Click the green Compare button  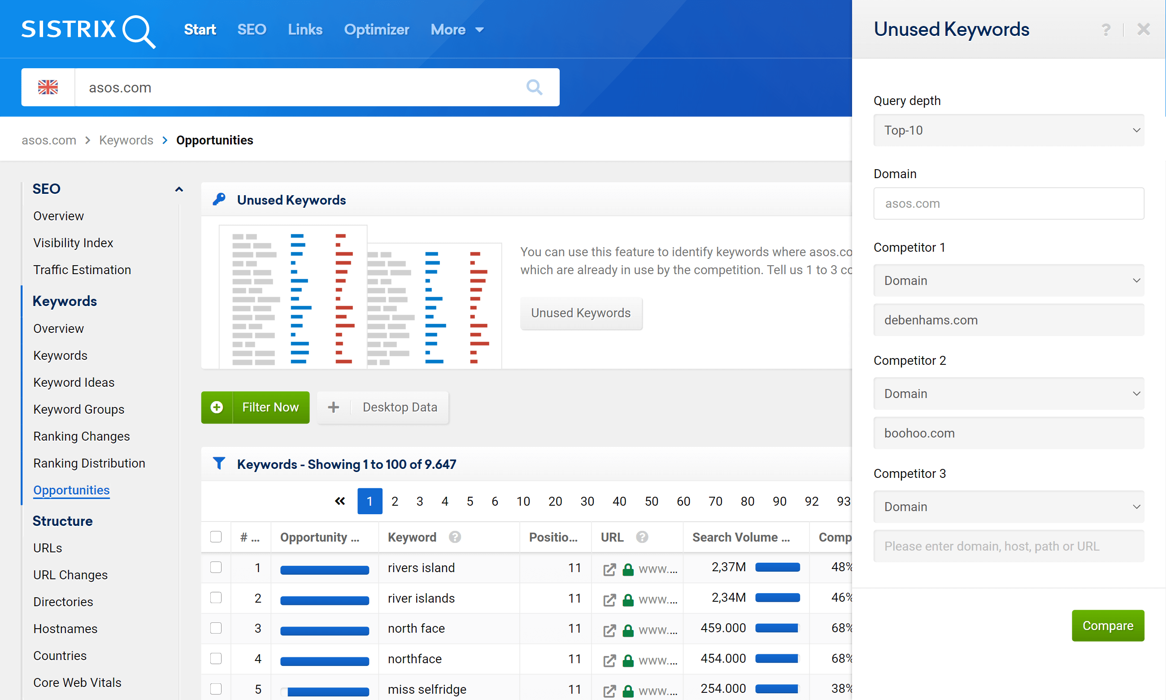tap(1108, 626)
